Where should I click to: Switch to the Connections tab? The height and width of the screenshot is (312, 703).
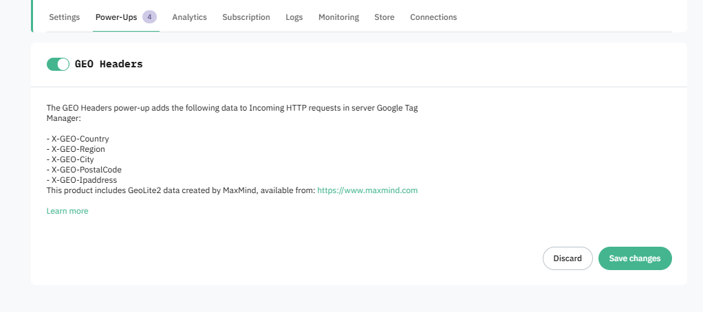(433, 17)
